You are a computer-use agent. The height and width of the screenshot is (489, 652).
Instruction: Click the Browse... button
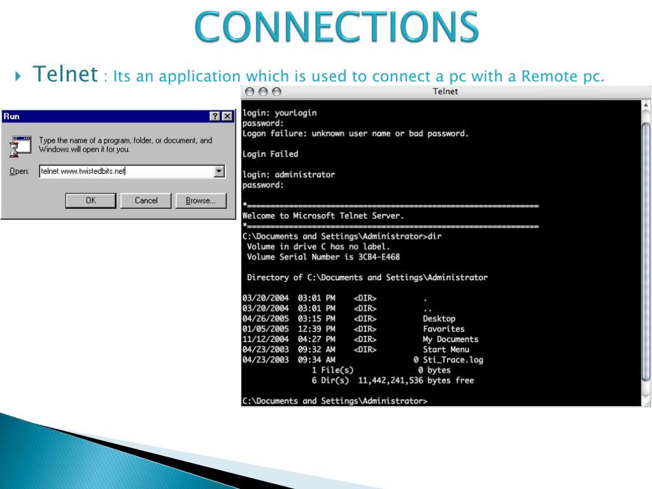tap(201, 201)
